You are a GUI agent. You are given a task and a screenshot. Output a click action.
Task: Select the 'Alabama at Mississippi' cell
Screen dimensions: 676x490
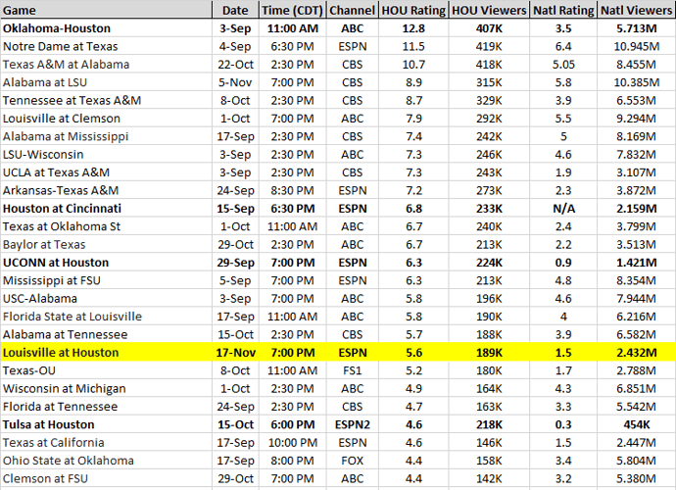tap(106, 136)
